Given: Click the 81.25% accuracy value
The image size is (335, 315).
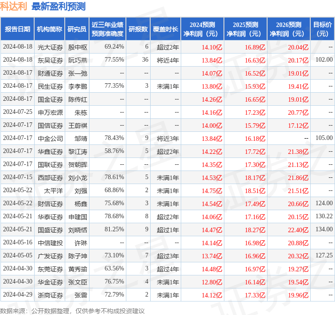Looking at the screenshot, I should (x=114, y=229).
